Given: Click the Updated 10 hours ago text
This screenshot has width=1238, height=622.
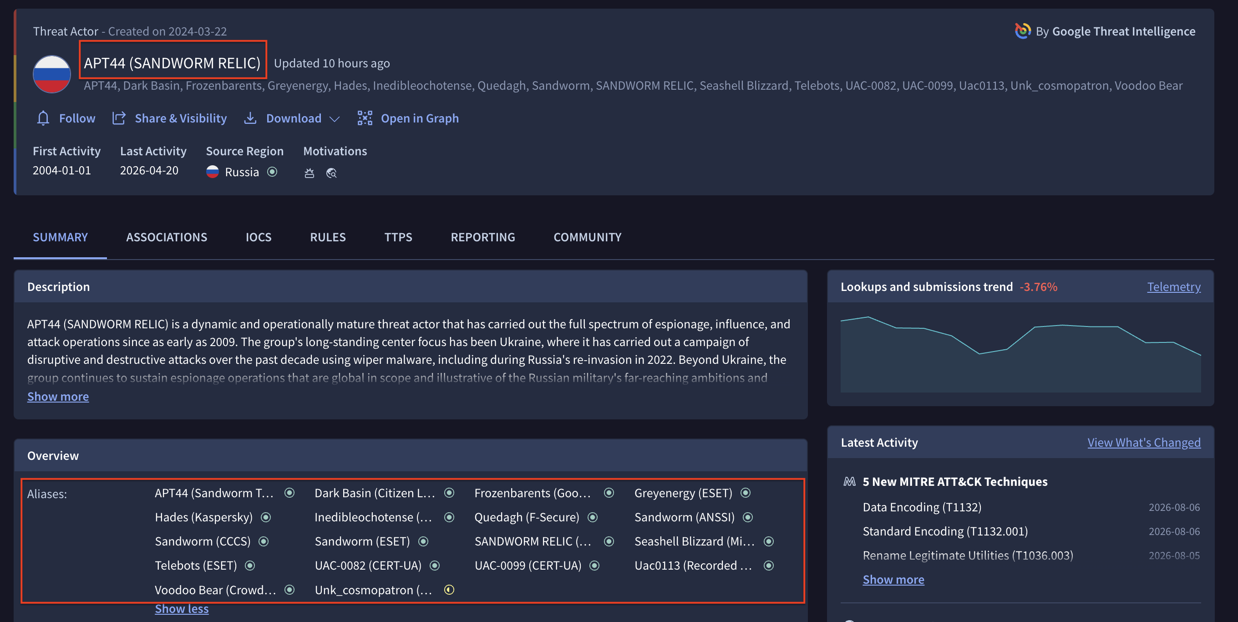Looking at the screenshot, I should [332, 63].
